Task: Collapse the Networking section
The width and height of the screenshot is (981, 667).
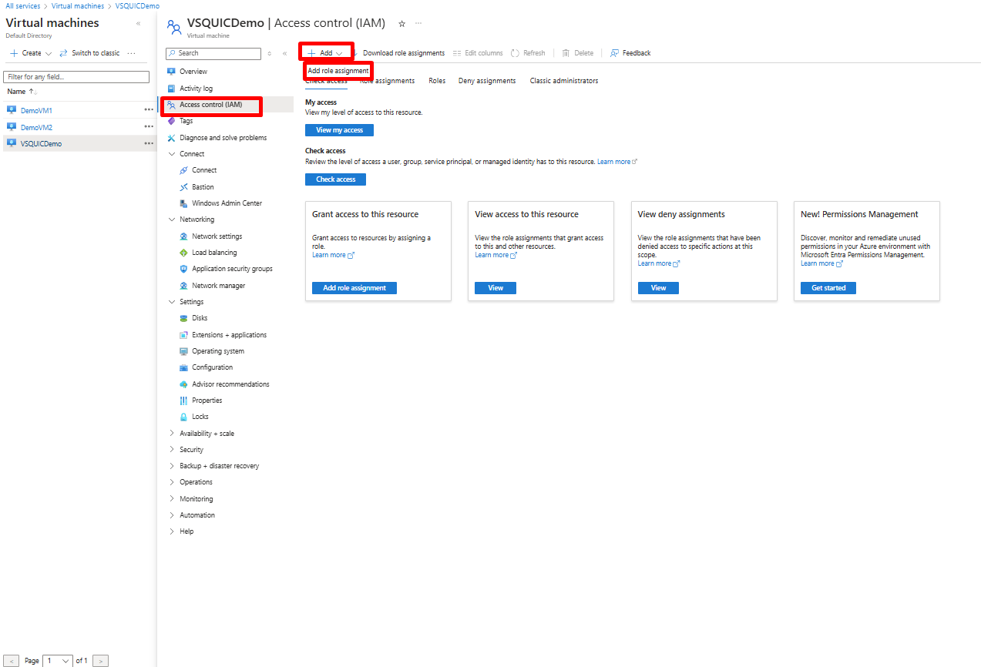Action: click(x=172, y=220)
